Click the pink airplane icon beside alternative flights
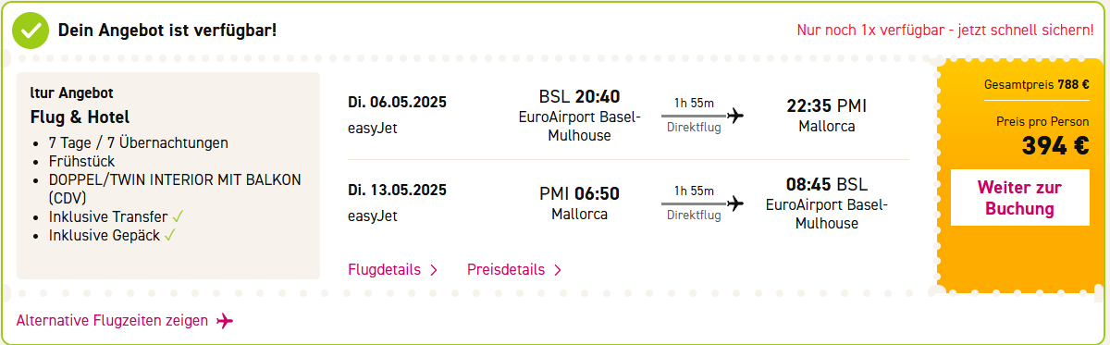Viewport: 1110px width, 345px height. tap(224, 321)
